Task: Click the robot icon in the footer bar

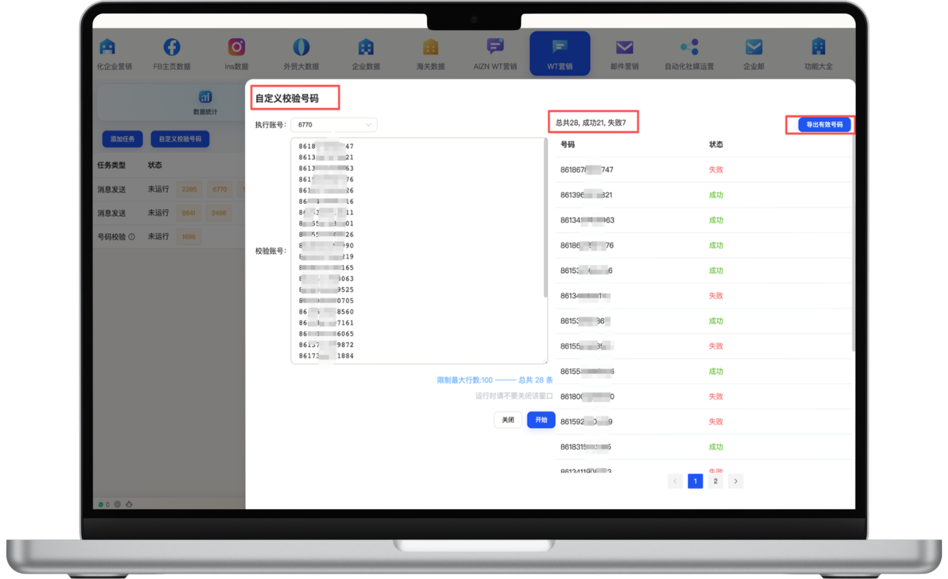Action: [129, 504]
